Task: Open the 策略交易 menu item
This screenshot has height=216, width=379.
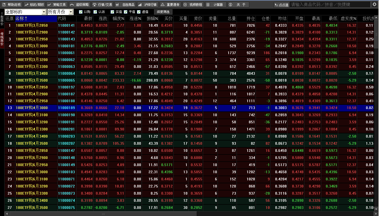Action: pos(56,5)
